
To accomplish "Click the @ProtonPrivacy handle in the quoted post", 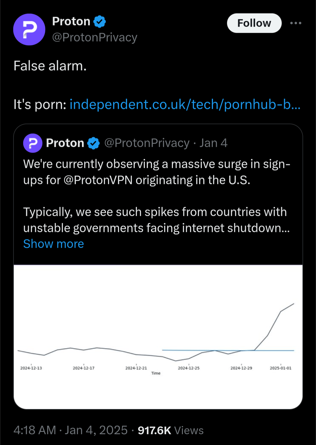I will 147,143.
